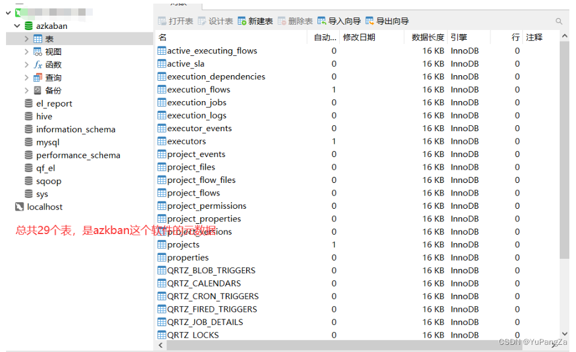Select the hive database in the sidebar
This screenshot has height=352, width=576.
tap(45, 116)
